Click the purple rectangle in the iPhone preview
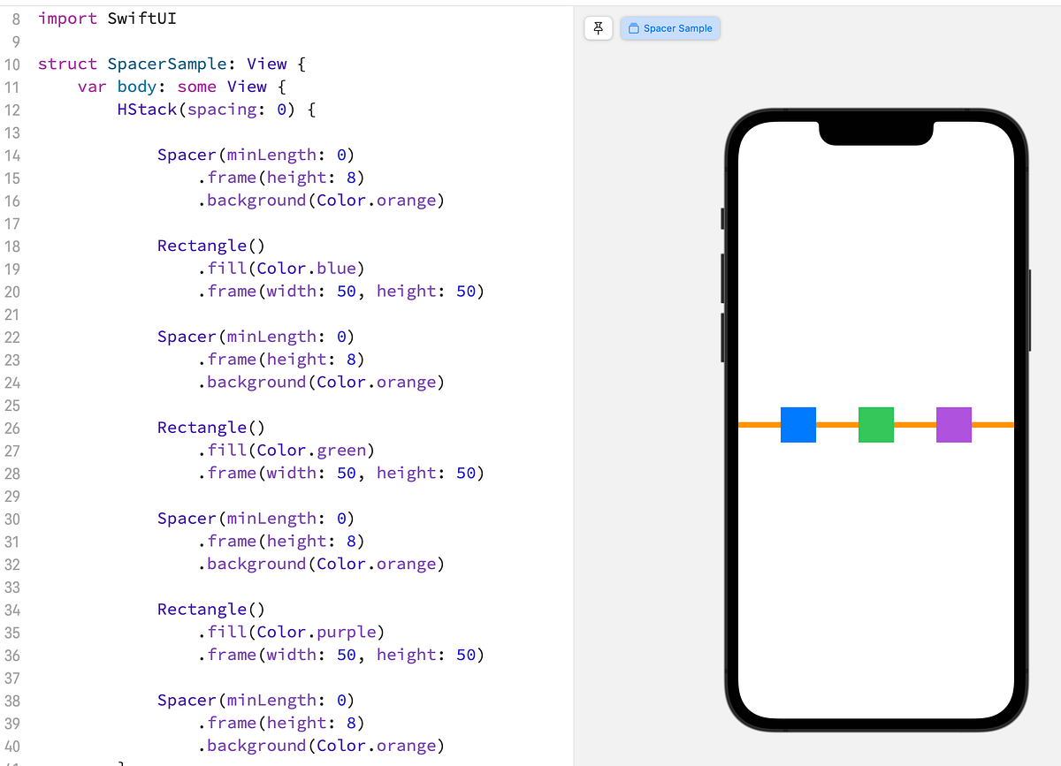Viewport: 1061px width, 766px height. coord(953,424)
